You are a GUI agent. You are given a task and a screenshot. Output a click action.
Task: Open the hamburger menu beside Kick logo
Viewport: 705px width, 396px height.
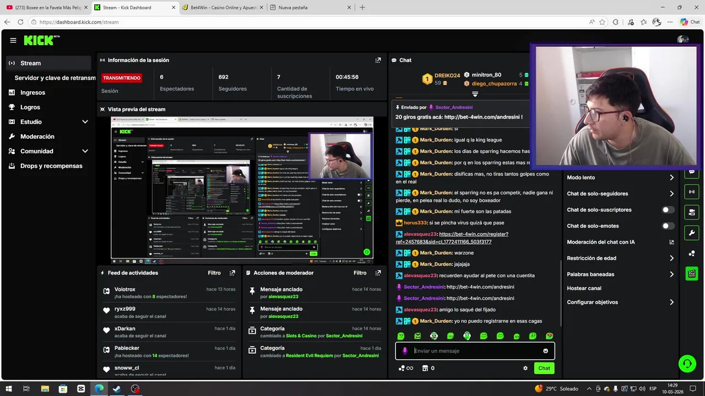13,40
